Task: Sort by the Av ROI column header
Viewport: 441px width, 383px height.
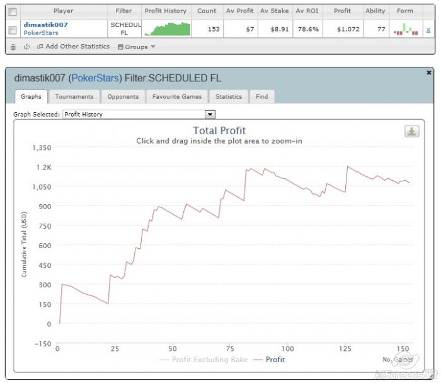Action: tap(307, 11)
